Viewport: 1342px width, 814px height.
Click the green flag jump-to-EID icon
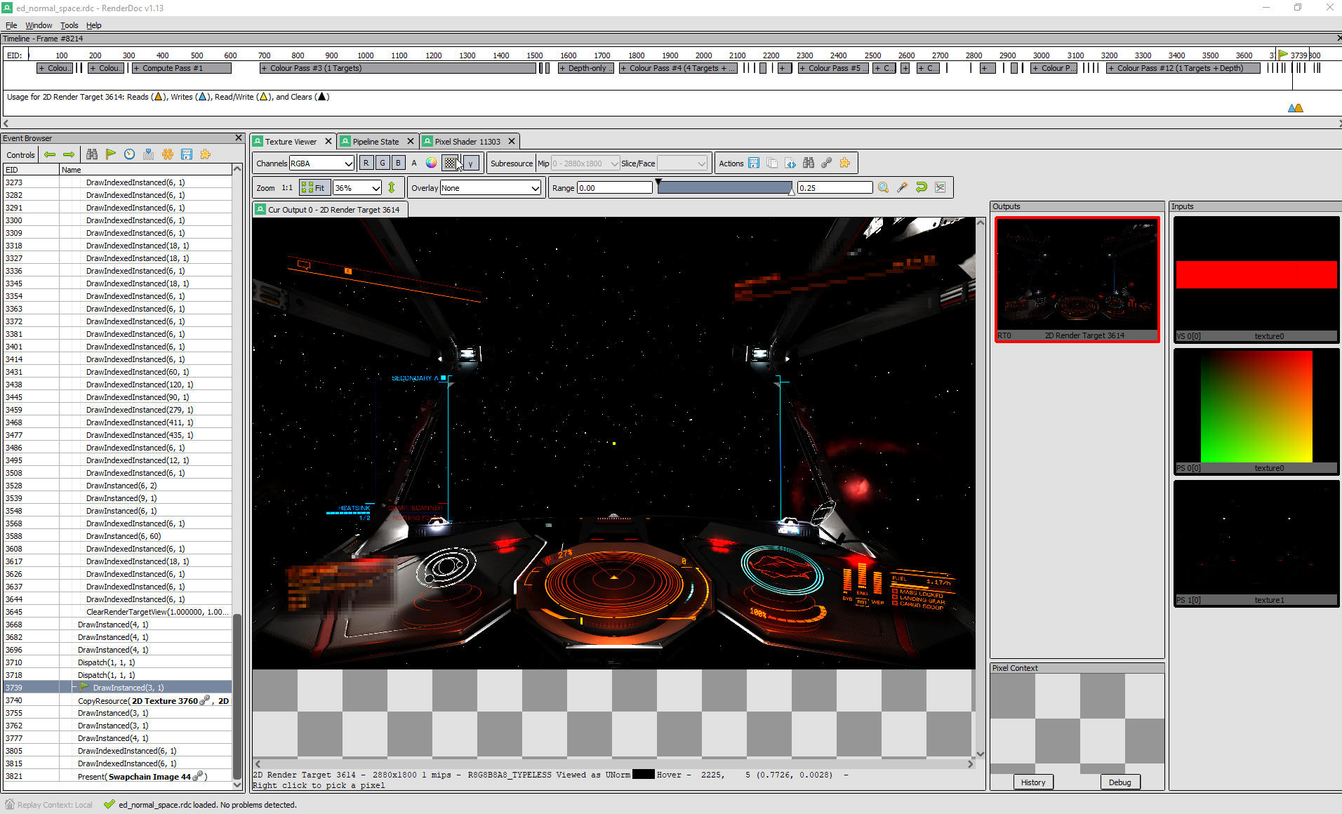tap(111, 154)
